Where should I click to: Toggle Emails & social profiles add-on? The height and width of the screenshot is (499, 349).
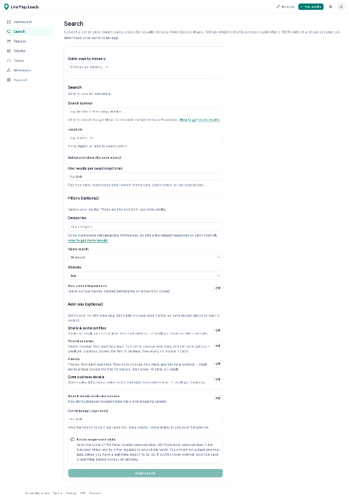(x=218, y=331)
